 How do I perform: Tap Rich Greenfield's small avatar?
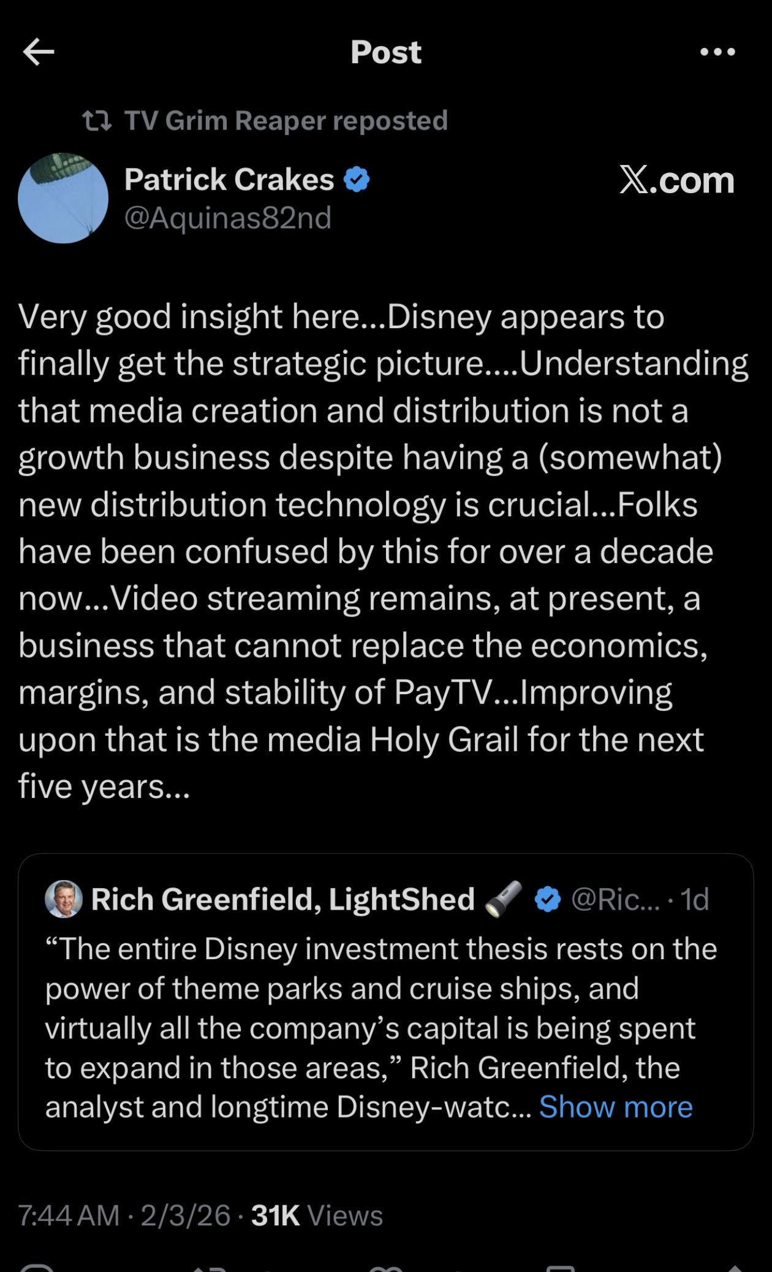64,899
